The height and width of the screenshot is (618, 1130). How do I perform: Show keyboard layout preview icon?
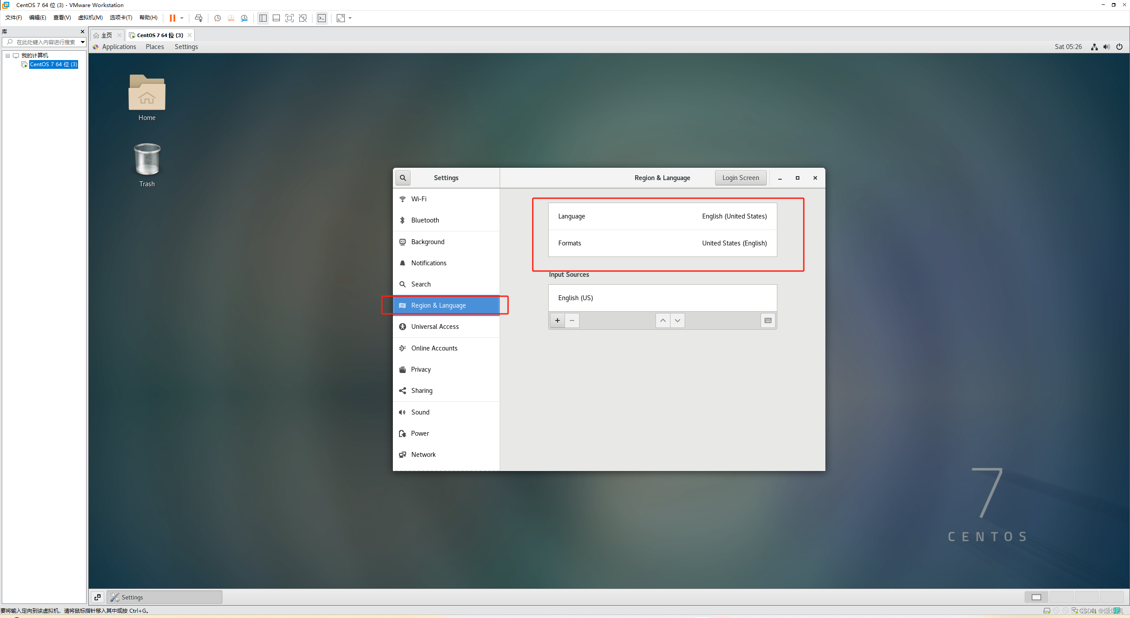[768, 320]
